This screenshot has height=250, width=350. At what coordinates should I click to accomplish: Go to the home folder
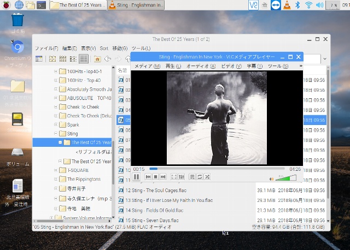97,59
